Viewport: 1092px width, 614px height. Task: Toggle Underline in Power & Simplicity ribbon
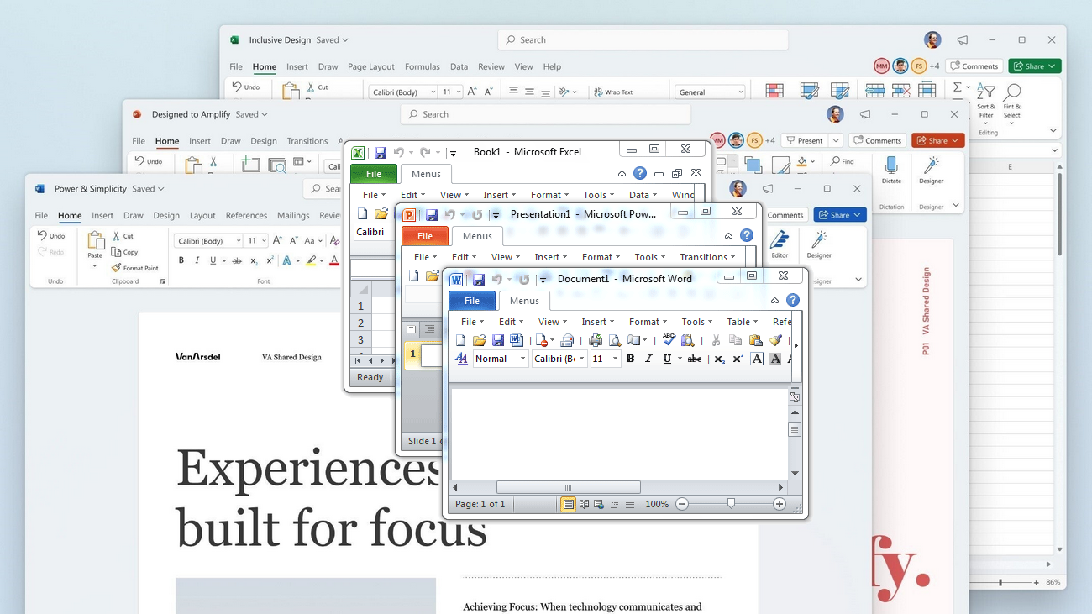pos(213,260)
